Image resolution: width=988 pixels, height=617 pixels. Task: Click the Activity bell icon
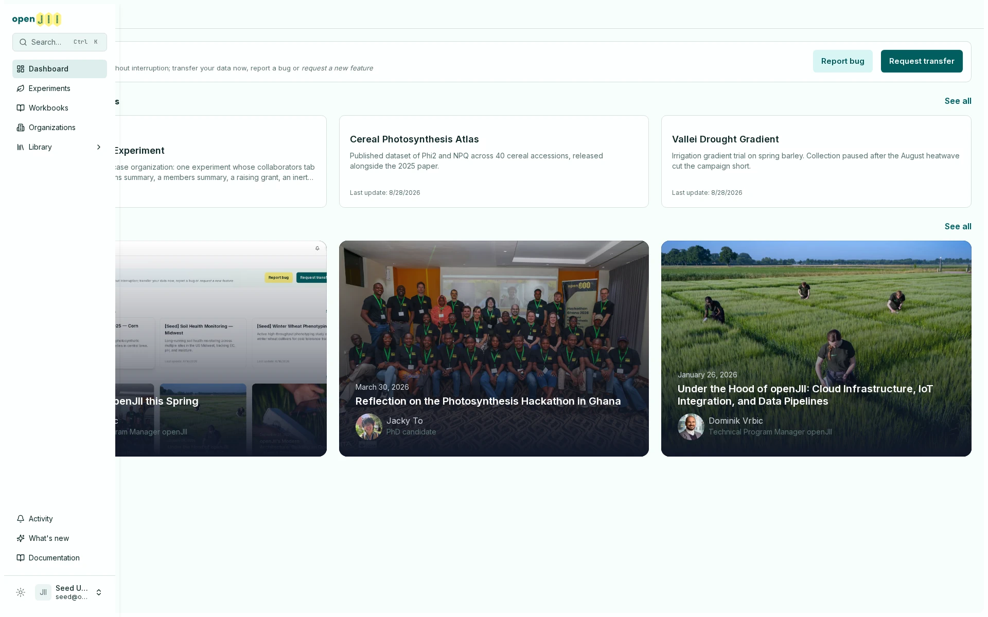(21, 519)
